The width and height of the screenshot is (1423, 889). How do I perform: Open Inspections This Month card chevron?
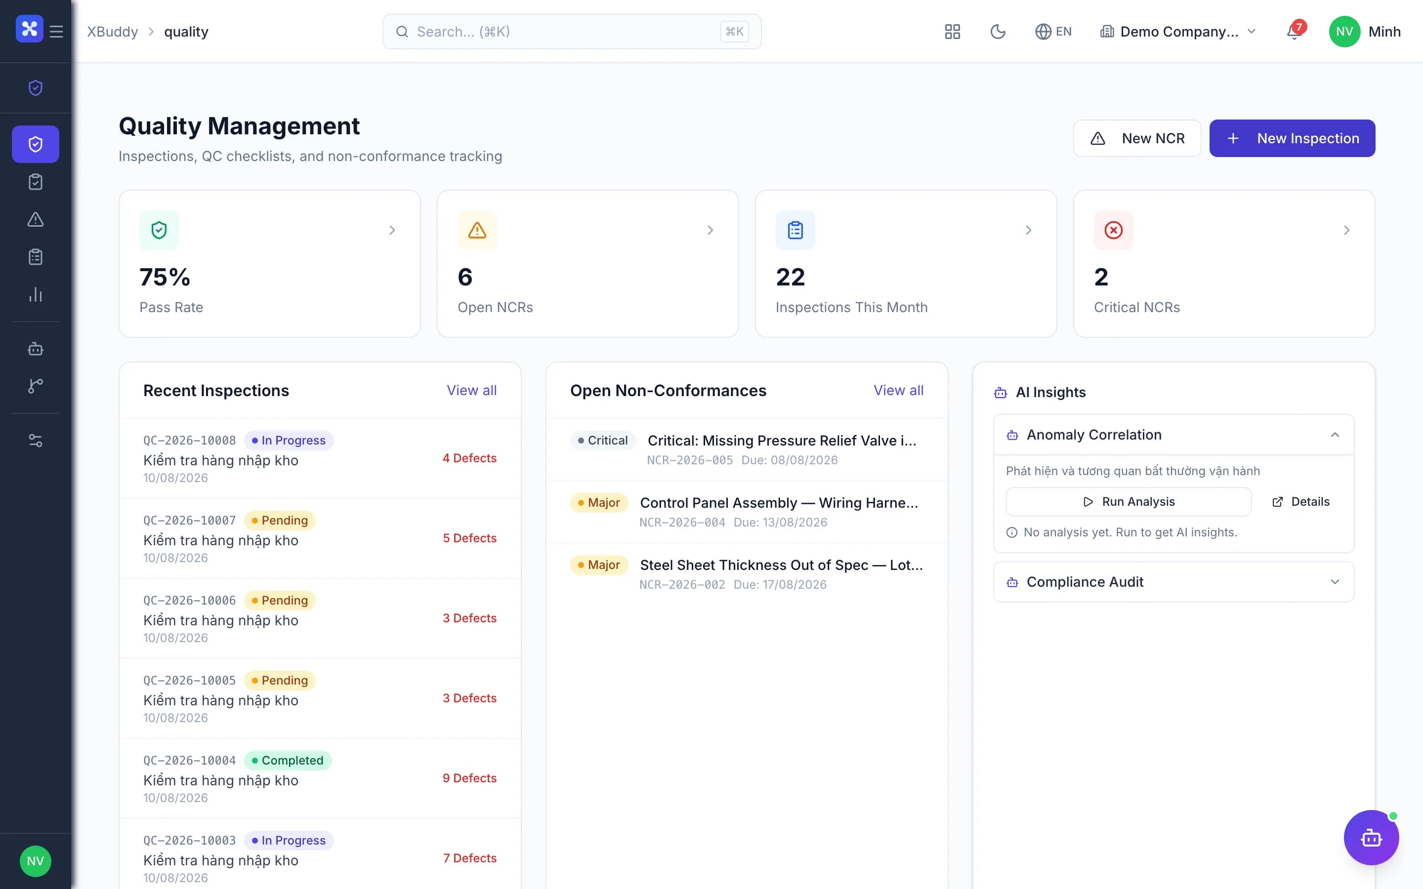pos(1028,230)
